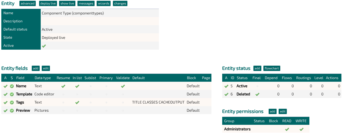The width and height of the screenshot is (343, 134).
Task: Open the Tags field link
Action: point(20,102)
